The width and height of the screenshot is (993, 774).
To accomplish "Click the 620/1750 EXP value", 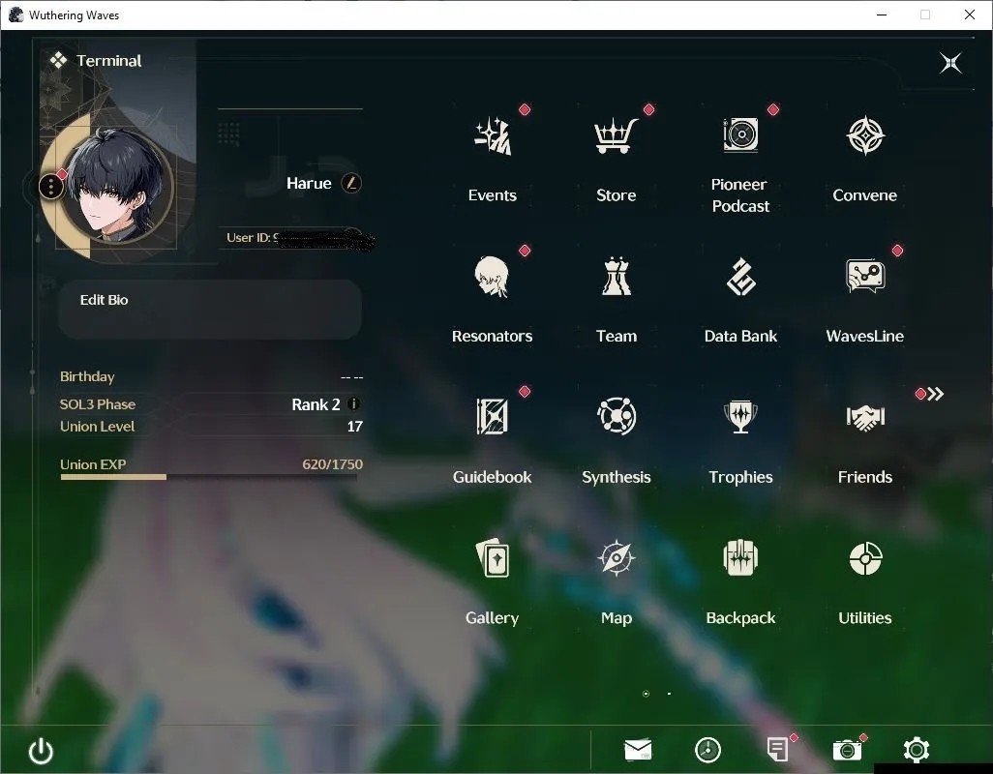I will (x=333, y=463).
